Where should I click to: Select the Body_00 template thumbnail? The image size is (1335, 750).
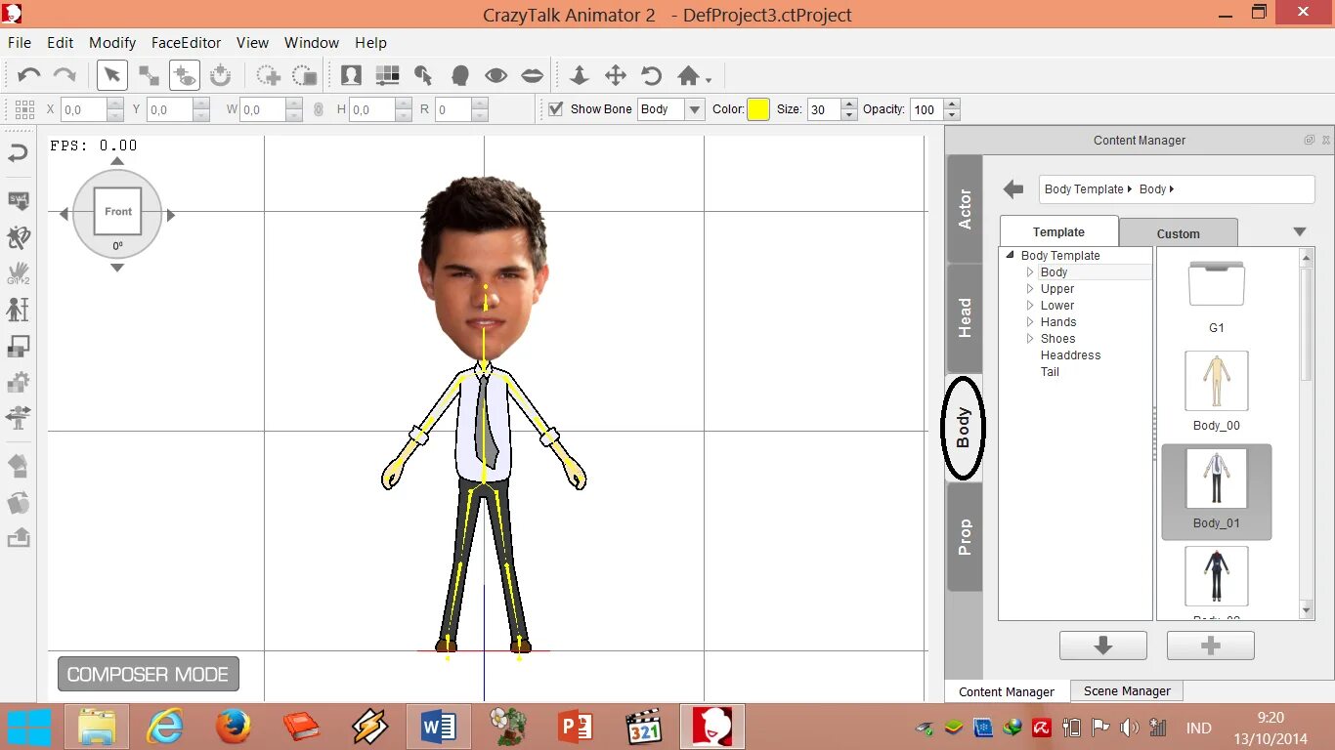[1216, 382]
